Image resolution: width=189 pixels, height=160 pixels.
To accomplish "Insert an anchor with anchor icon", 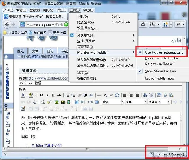I will pyautogui.click(x=35, y=102).
